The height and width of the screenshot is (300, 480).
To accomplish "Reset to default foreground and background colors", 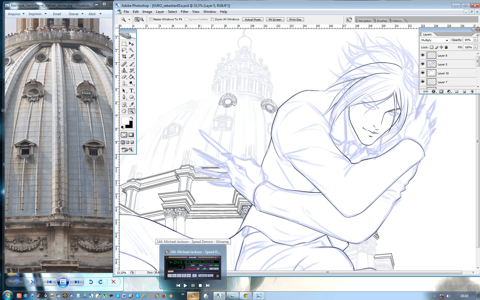I will 123,127.
